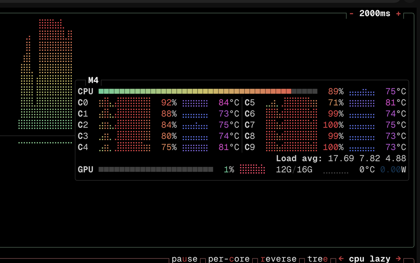
Task: Click core C3 usage 80%
Action: (x=169, y=136)
